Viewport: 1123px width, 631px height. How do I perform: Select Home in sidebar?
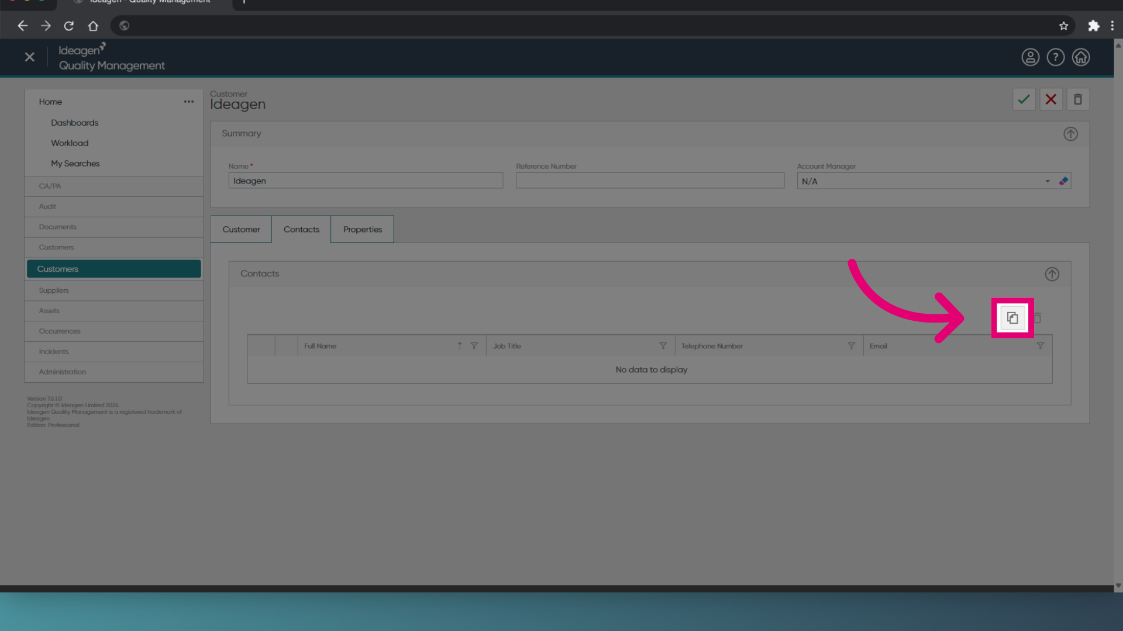pyautogui.click(x=50, y=102)
